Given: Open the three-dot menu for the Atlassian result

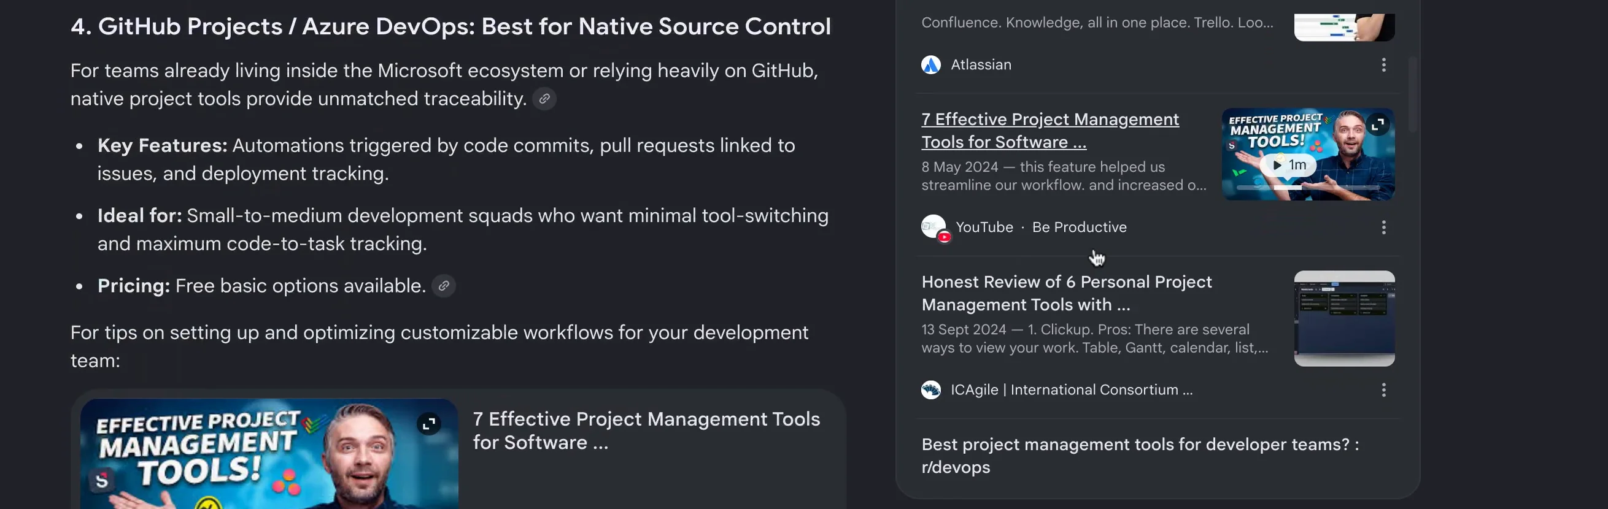Looking at the screenshot, I should click(1383, 65).
